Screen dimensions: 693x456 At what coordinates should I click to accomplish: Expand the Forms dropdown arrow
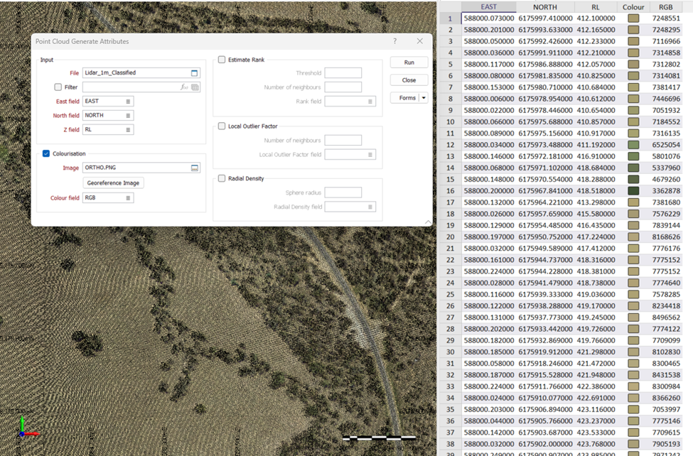coord(424,98)
